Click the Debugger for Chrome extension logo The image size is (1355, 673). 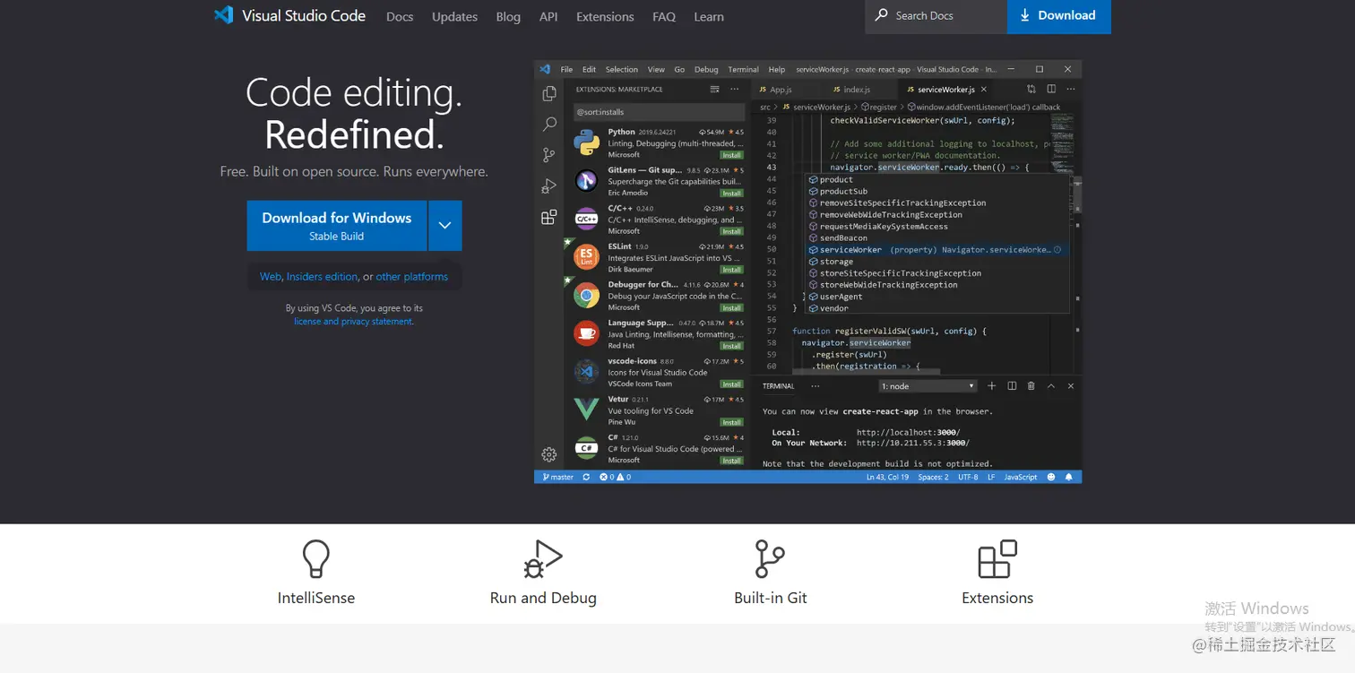tap(586, 295)
